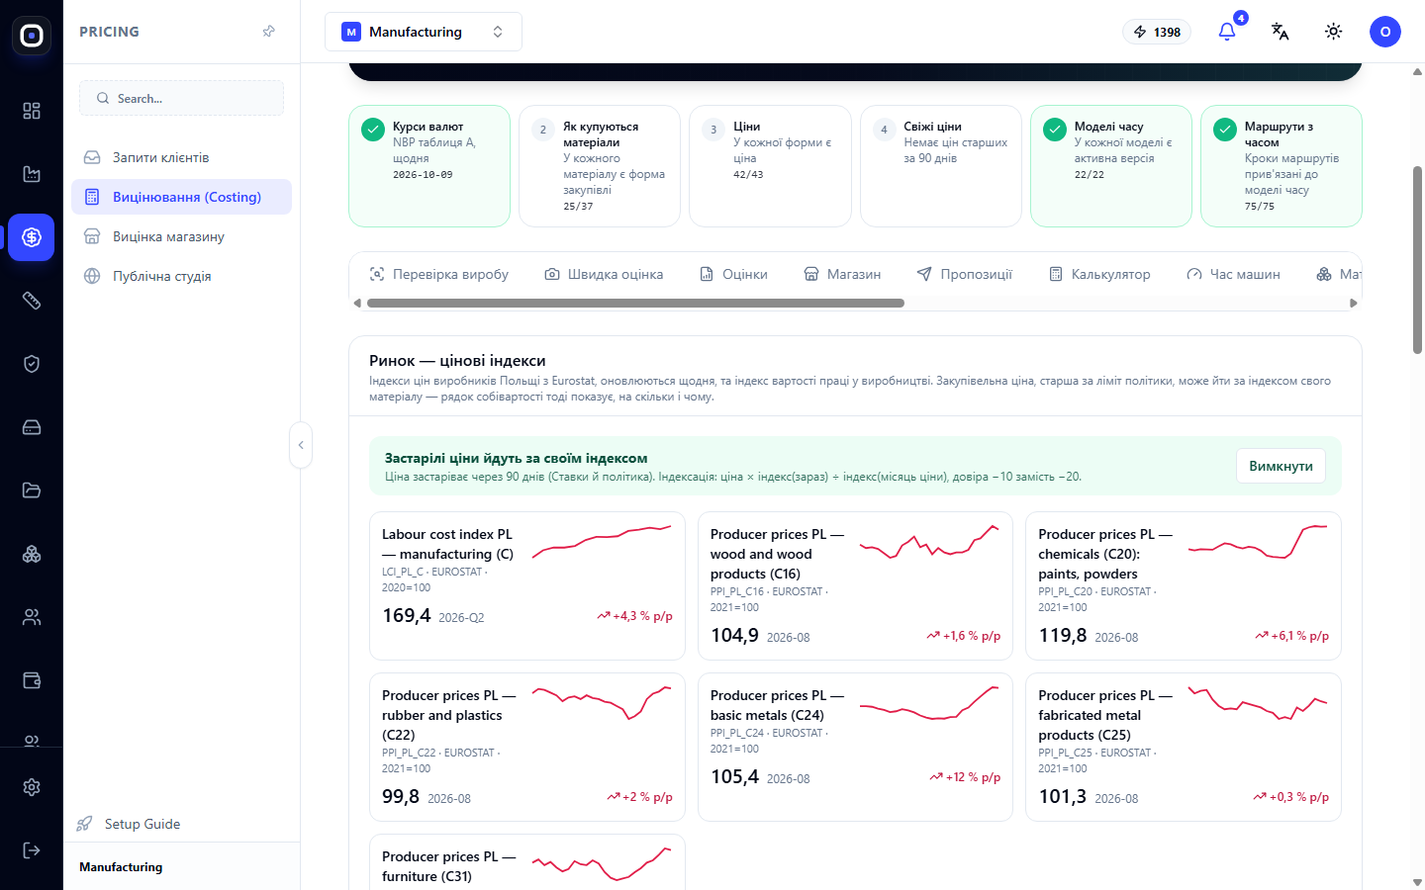This screenshot has width=1425, height=890.
Task: Collapse the side panel chevron handle
Action: (301, 445)
